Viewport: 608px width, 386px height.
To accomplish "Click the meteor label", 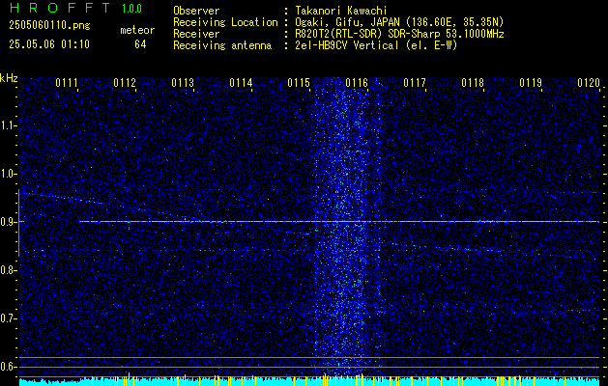I will point(137,30).
